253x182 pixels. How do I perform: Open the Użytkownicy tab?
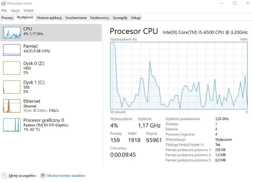click(100, 18)
